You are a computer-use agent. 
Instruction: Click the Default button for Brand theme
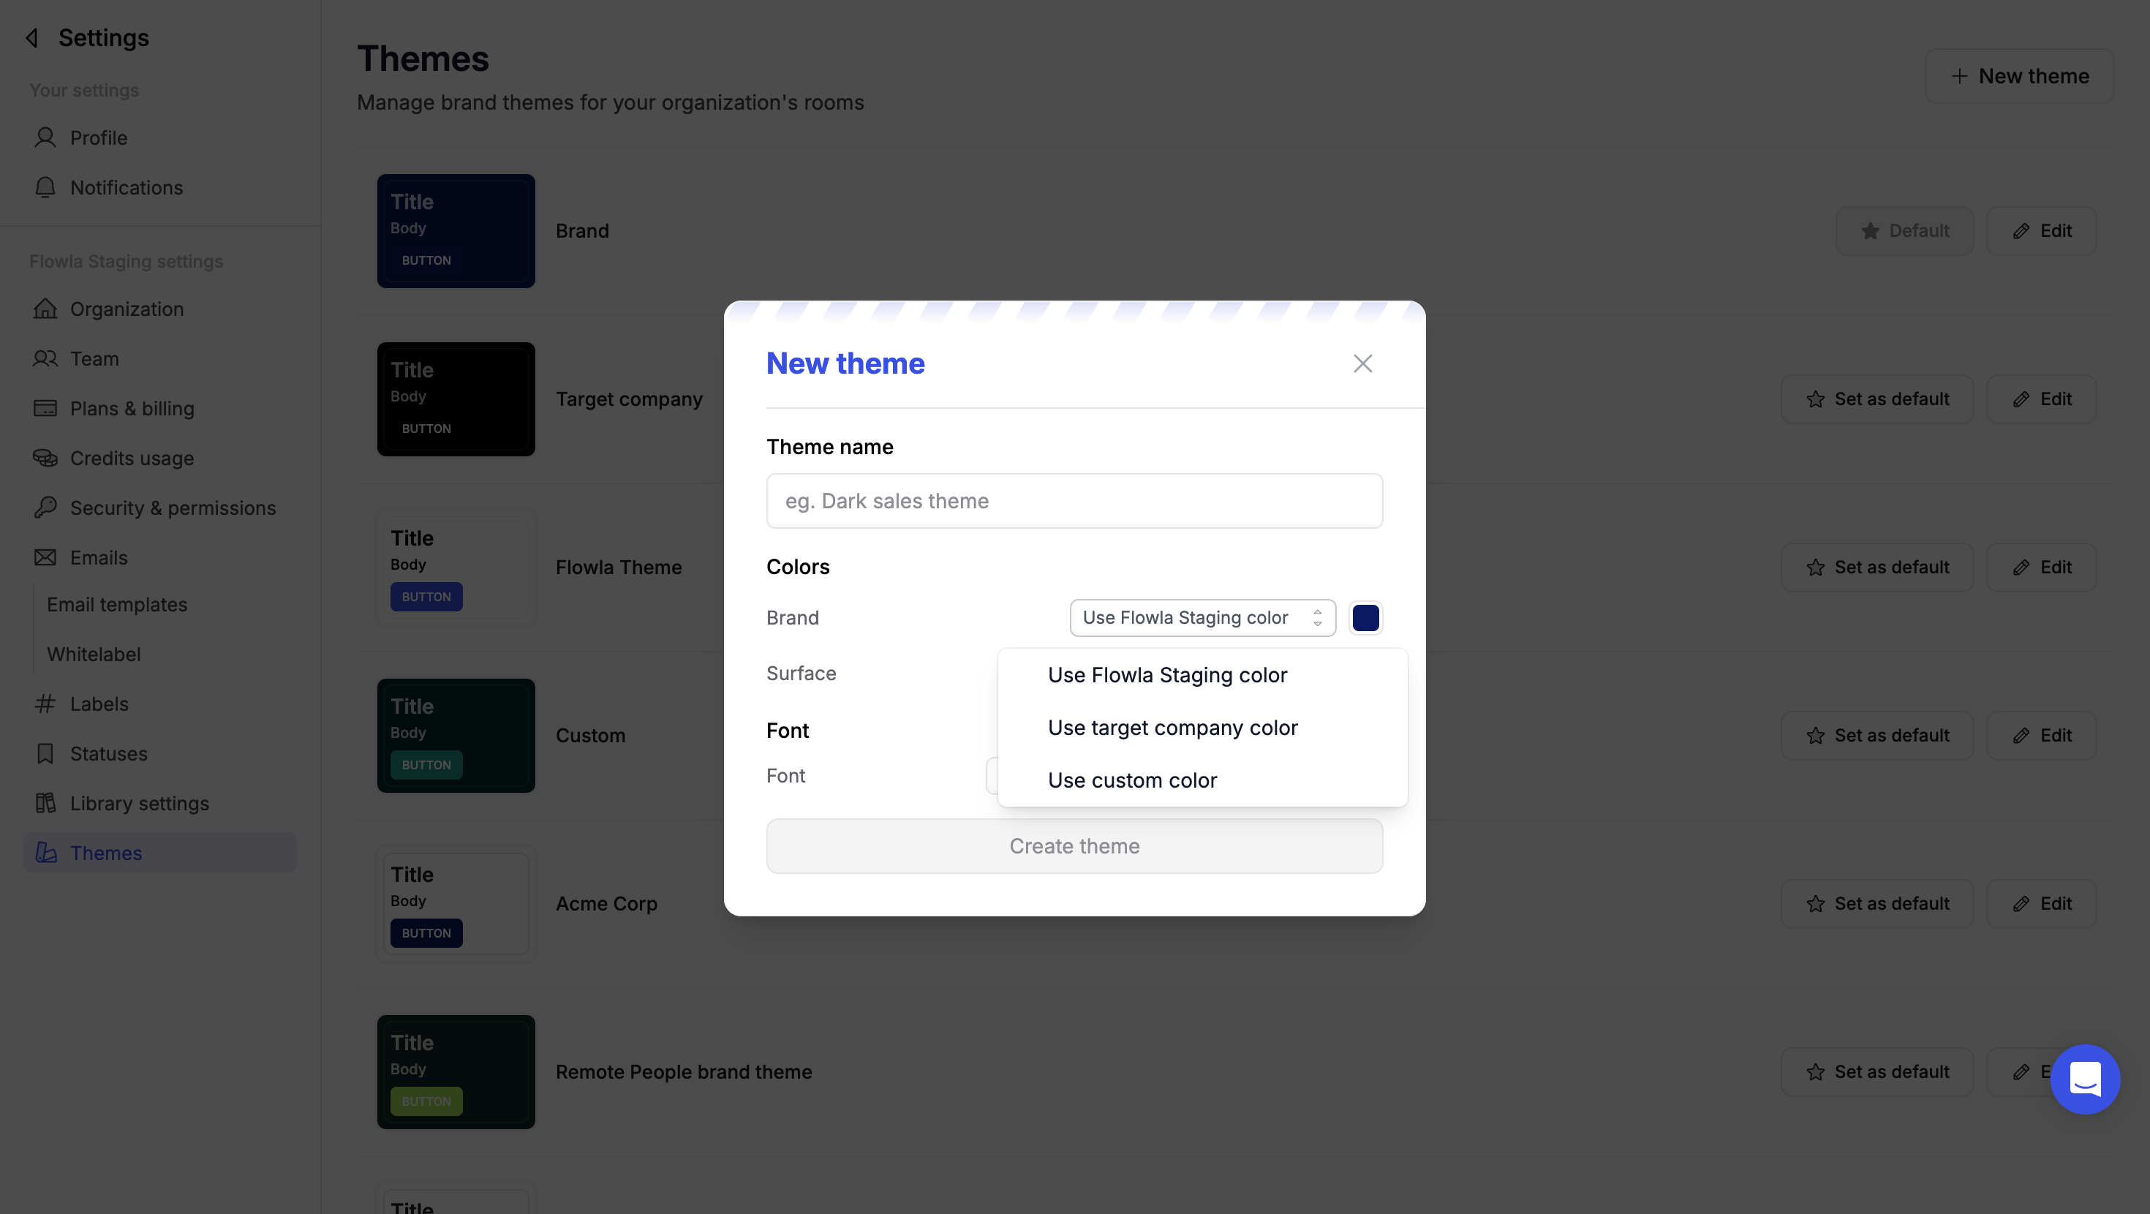click(1904, 231)
